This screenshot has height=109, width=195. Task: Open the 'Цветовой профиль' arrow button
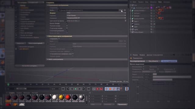pyautogui.click(x=125, y=21)
